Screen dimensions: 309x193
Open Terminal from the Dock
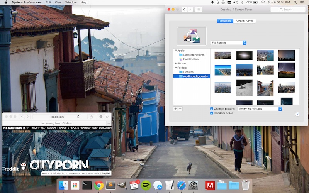87,185
